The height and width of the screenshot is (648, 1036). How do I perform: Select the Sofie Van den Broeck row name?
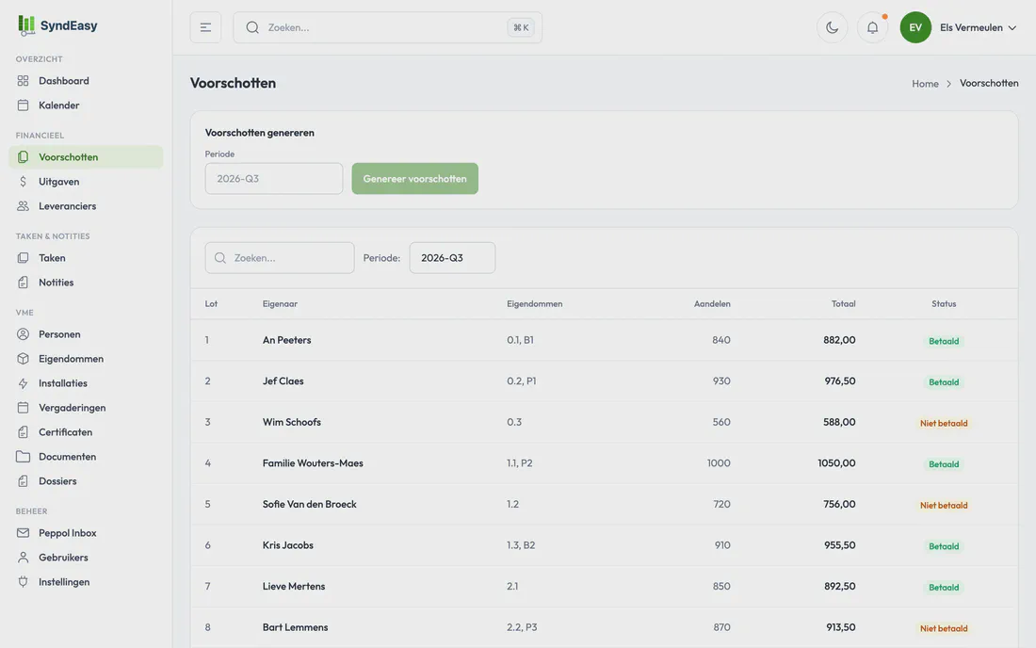point(309,504)
